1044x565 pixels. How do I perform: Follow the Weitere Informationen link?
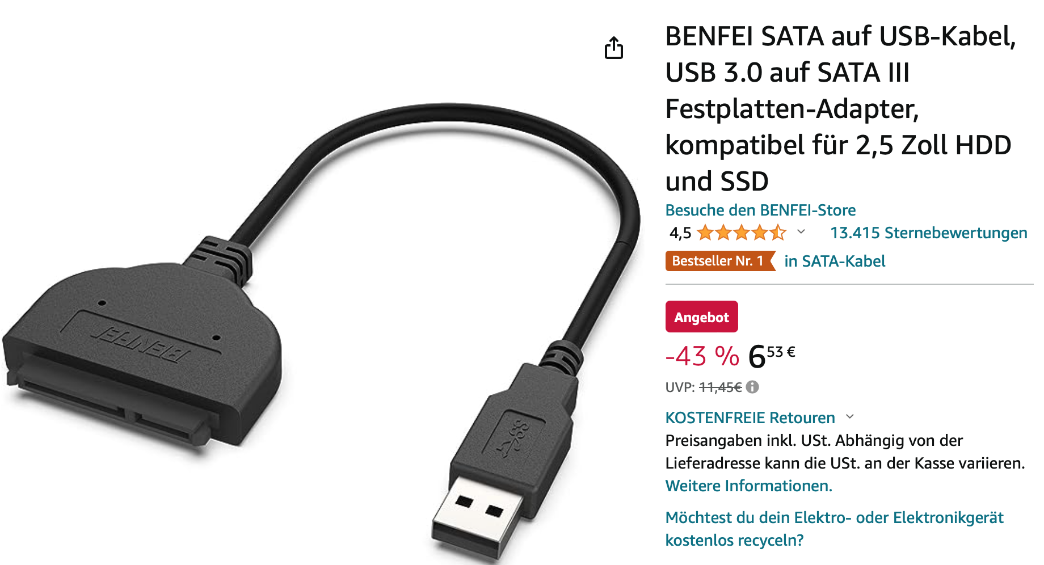tap(749, 486)
